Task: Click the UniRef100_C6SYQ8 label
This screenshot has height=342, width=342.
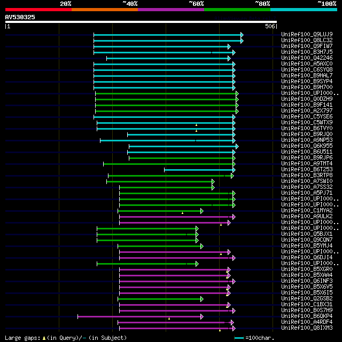Action: click(307, 69)
